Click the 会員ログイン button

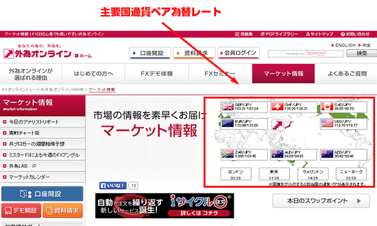point(239,53)
